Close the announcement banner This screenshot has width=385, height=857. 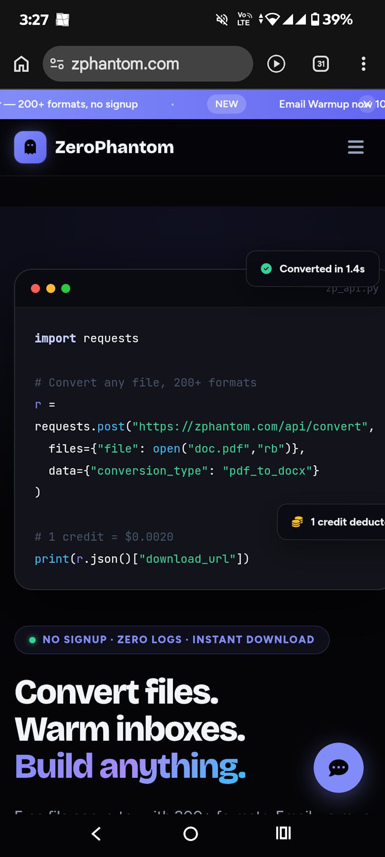point(367,104)
